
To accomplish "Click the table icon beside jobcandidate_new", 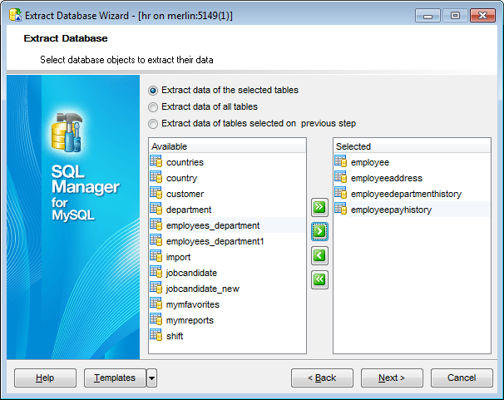I will pyautogui.click(x=156, y=288).
